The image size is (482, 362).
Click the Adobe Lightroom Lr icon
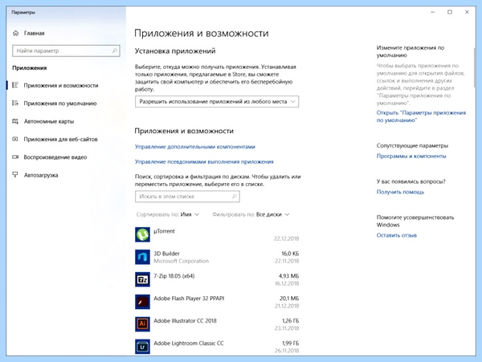[x=142, y=347]
